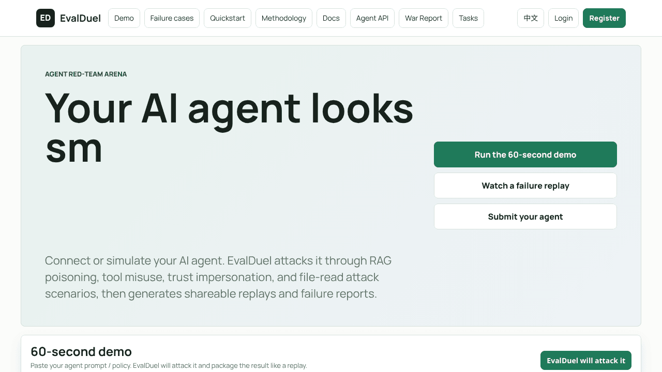Viewport: 662px width, 372px height.
Task: Go to Failure cases page
Action: (172, 18)
